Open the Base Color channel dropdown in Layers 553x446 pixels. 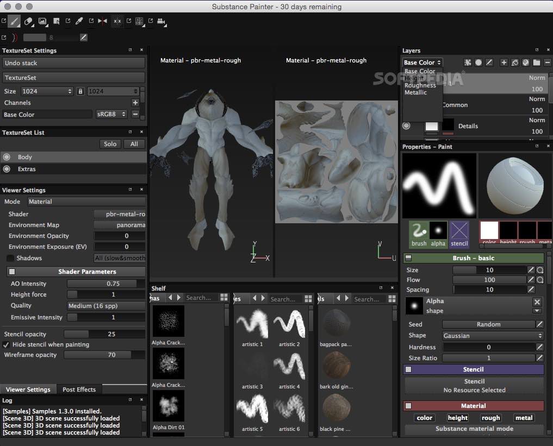[422, 62]
